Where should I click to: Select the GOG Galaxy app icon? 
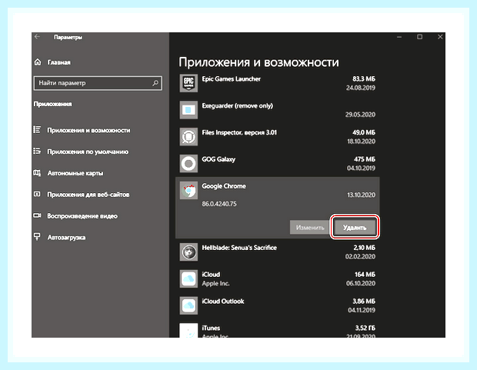[x=188, y=163]
